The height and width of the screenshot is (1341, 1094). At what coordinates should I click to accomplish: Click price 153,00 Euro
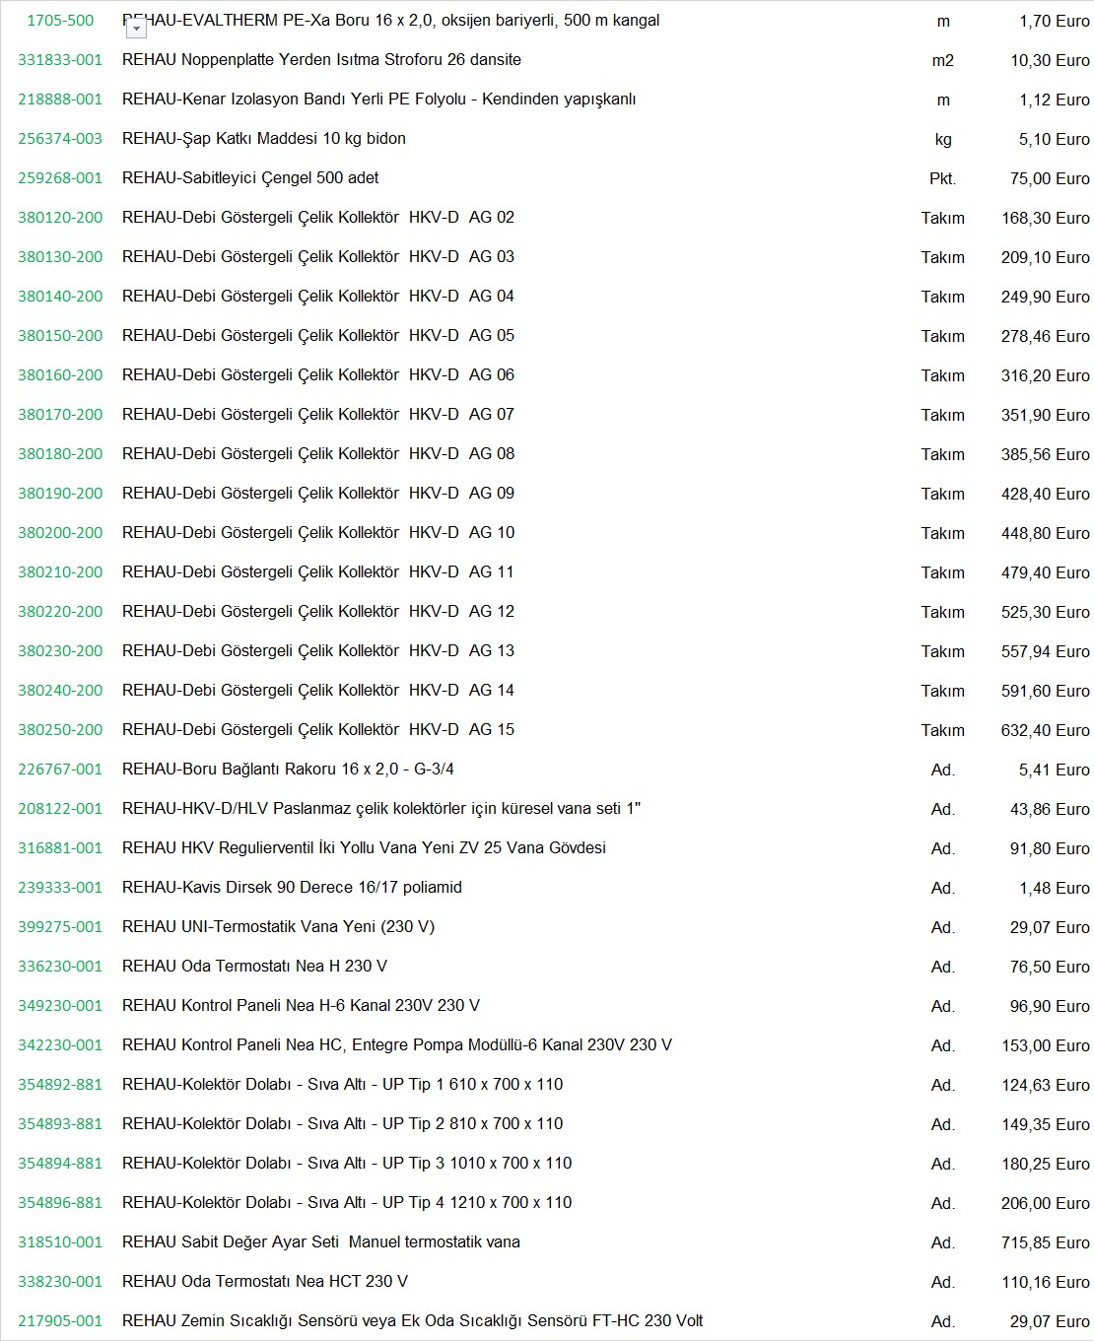point(1046,1045)
